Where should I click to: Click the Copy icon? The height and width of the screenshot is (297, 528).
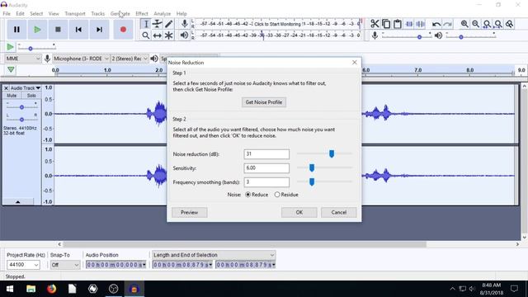click(386, 24)
